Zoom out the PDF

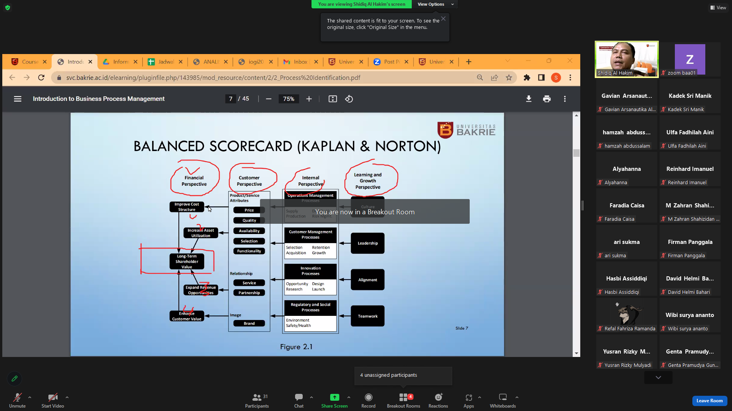coord(269,99)
